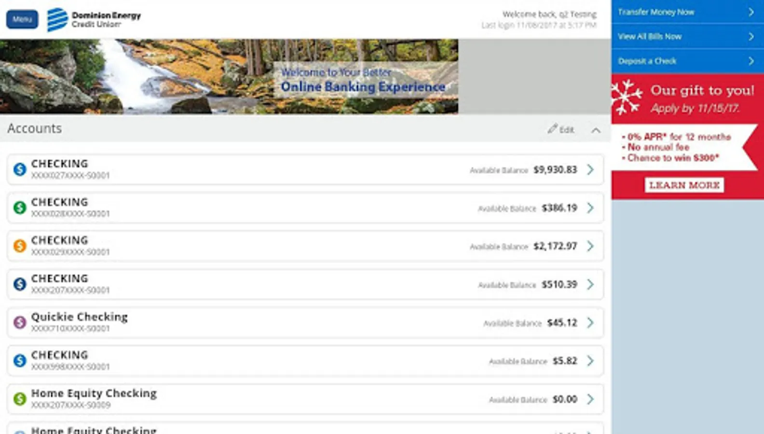Click the snowflake graphic in the gift ad
This screenshot has width=764, height=434.
coord(626,97)
